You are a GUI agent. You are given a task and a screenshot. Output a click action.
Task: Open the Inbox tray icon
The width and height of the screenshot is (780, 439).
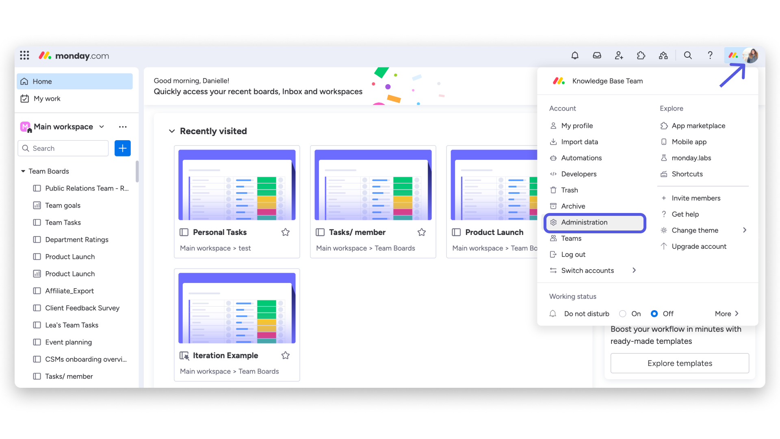pyautogui.click(x=597, y=55)
